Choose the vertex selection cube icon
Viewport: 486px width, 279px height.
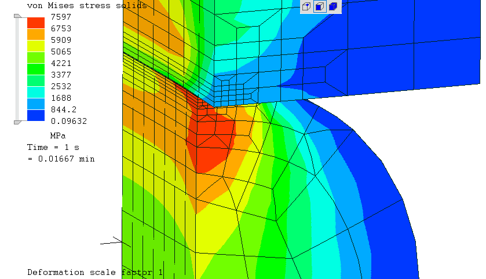[x=306, y=6]
